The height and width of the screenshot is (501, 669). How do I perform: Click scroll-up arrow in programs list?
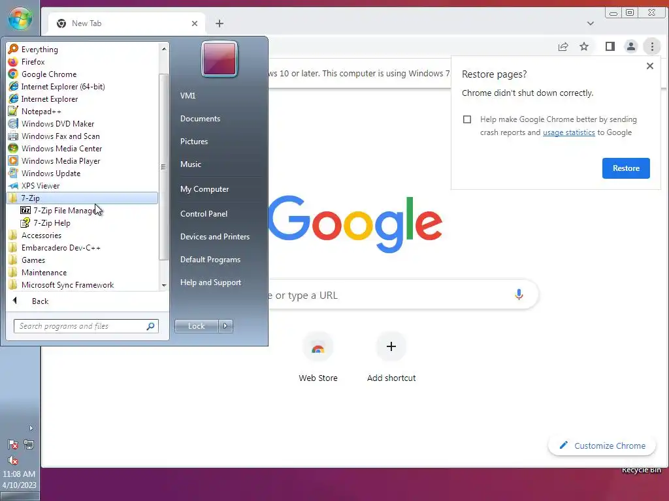pyautogui.click(x=164, y=49)
